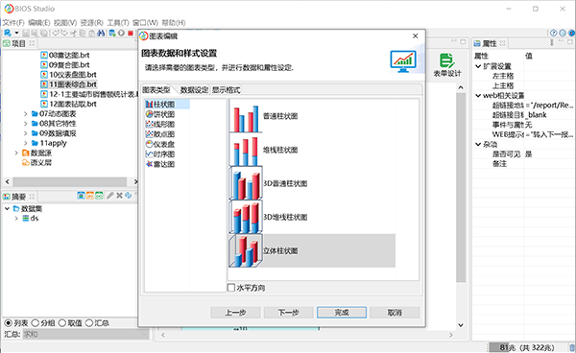Expand the 07动态图表 folder
Viewport: 576px width, 353px height.
25,114
